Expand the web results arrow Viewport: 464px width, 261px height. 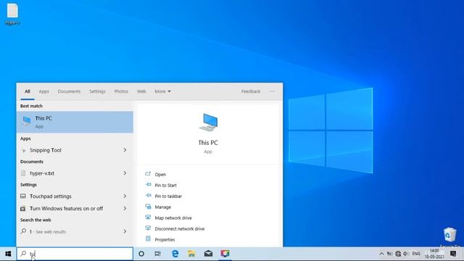pyautogui.click(x=125, y=232)
